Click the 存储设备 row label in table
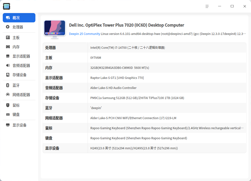This screenshot has height=181, width=251. 52,98
